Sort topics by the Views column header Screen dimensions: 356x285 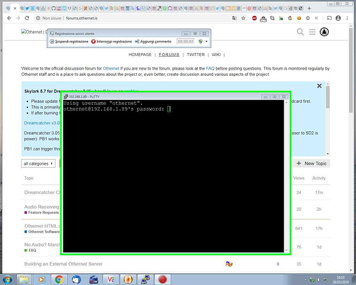click(298, 178)
